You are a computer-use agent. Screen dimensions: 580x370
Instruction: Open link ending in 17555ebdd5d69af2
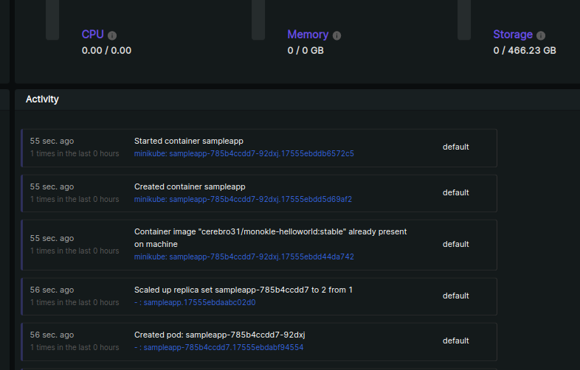coord(243,199)
